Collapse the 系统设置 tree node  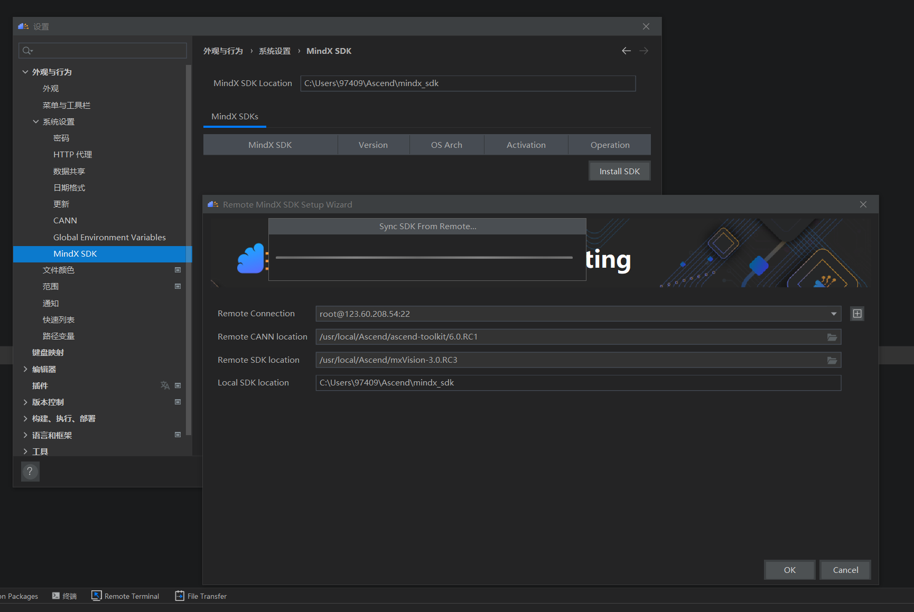36,121
